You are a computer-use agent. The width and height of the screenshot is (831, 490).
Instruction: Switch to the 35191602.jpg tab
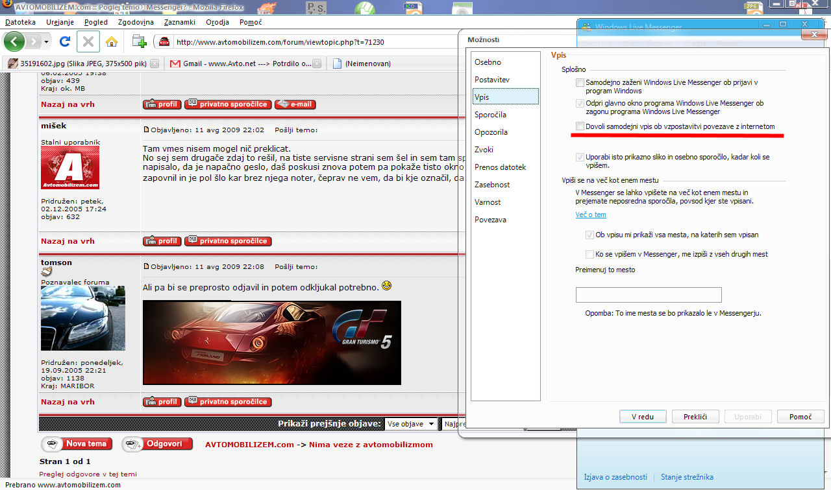pyautogui.click(x=82, y=64)
